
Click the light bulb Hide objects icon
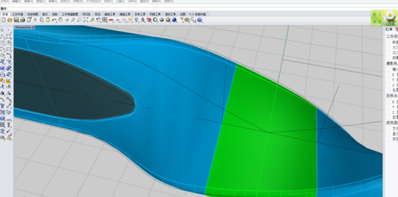pyautogui.click(x=136, y=20)
